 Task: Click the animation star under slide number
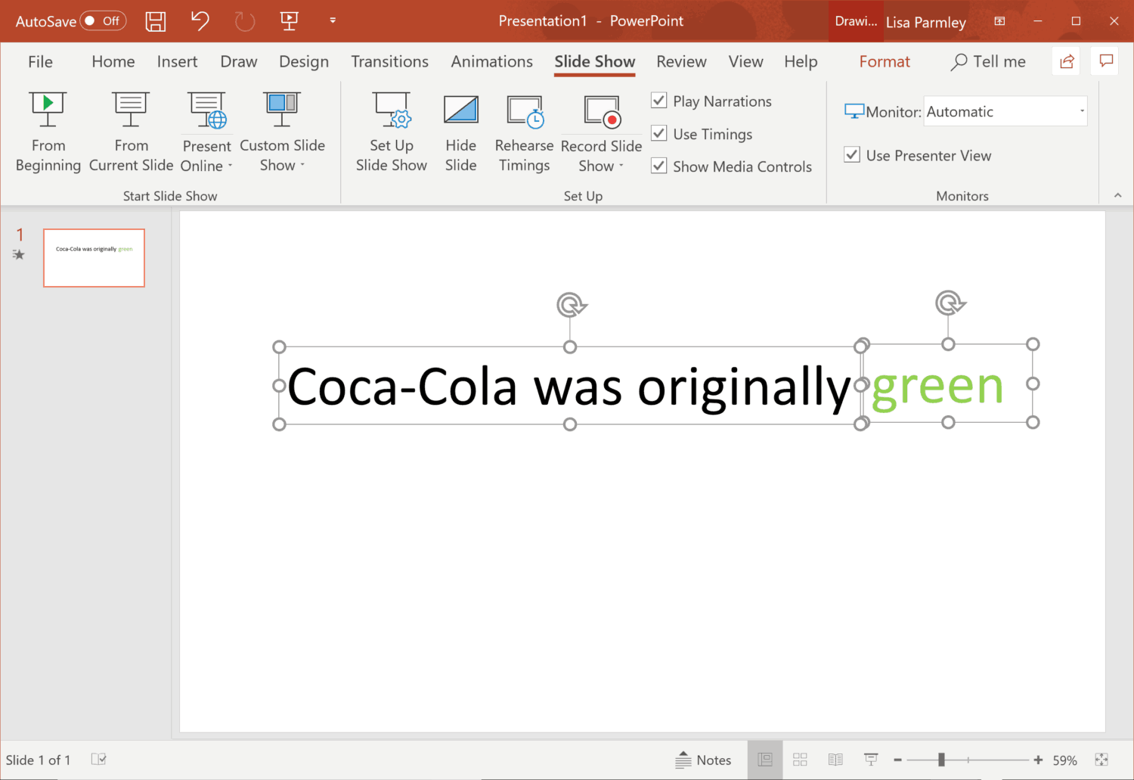pyautogui.click(x=19, y=255)
